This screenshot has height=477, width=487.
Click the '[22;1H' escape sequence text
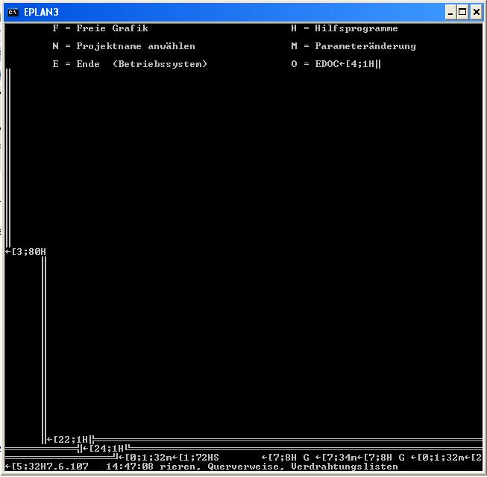point(71,440)
